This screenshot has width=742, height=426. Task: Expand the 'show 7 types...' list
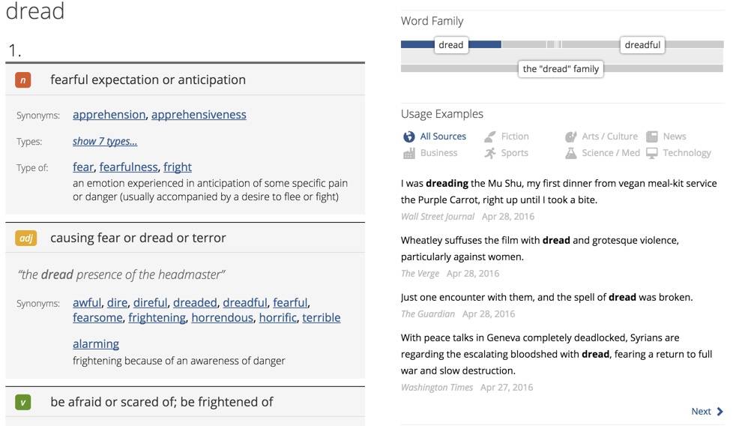click(x=105, y=141)
